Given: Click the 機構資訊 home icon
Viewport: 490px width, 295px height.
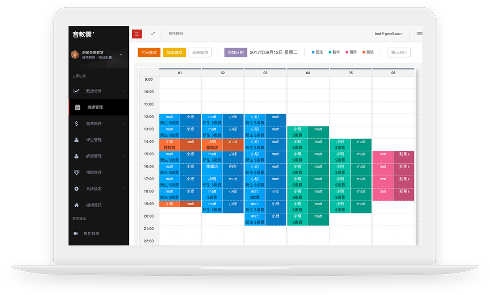Looking at the screenshot, I should tap(76, 205).
